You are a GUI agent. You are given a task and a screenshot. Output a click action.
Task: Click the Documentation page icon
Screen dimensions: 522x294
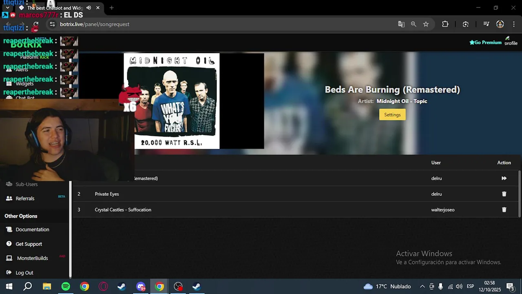9,229
